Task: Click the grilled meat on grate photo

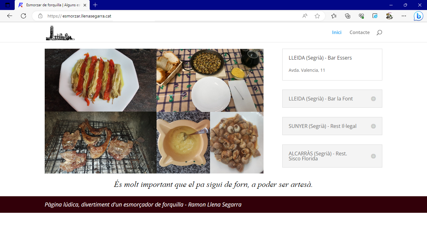Action: [101, 142]
